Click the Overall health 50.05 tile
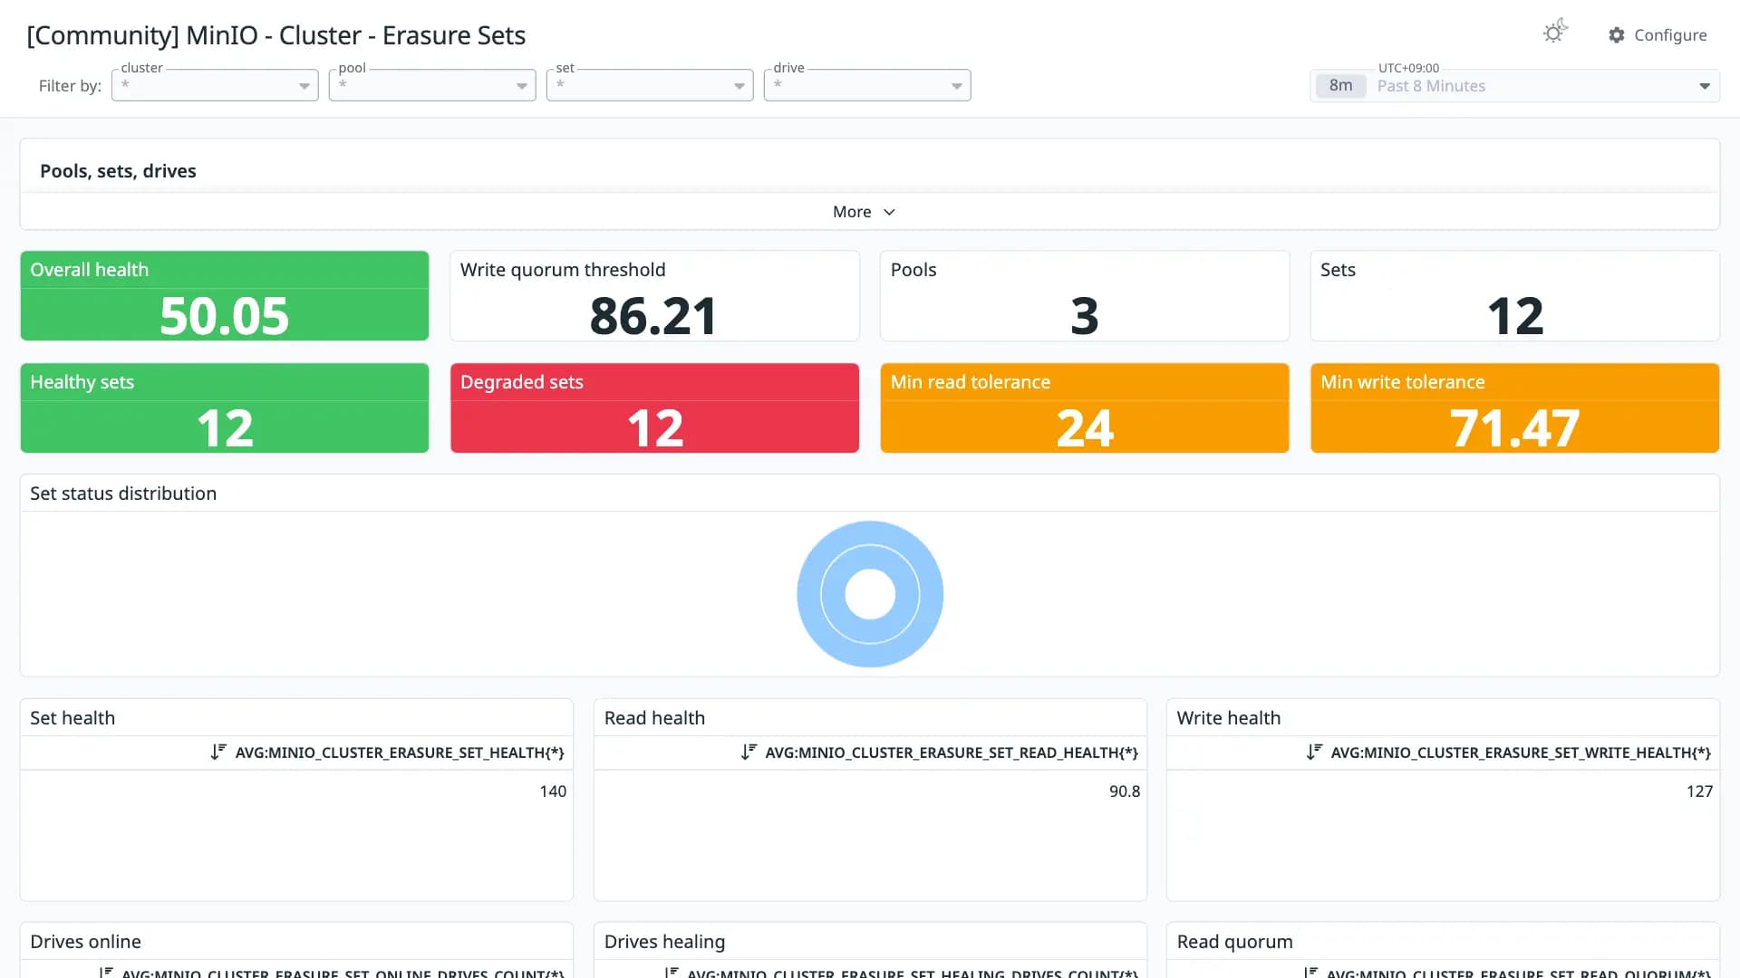This screenshot has width=1740, height=978. [x=225, y=296]
